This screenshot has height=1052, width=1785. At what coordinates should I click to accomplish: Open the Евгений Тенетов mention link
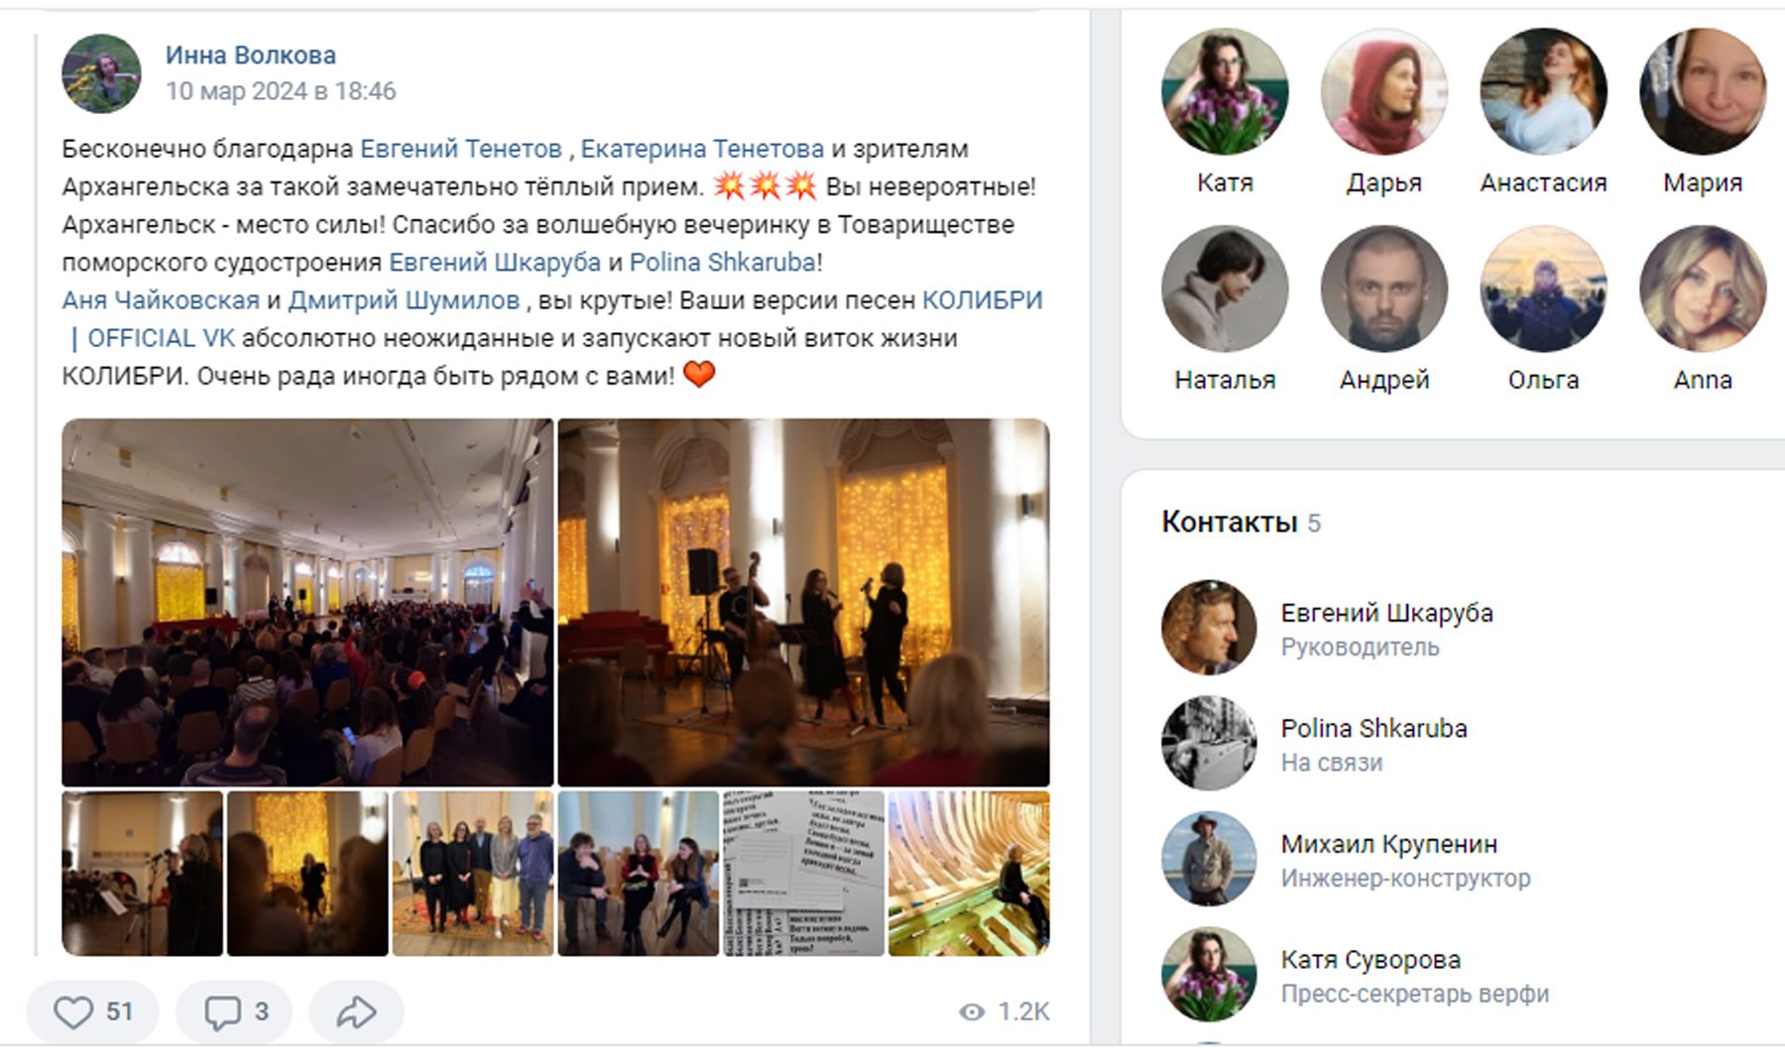pos(461,149)
